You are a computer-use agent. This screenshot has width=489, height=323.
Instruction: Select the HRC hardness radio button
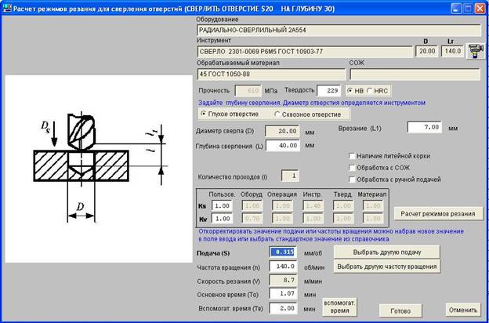(x=373, y=91)
